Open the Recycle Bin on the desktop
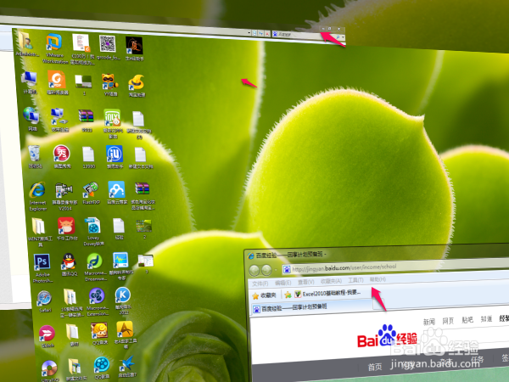This screenshot has width=509, height=382. click(35, 157)
